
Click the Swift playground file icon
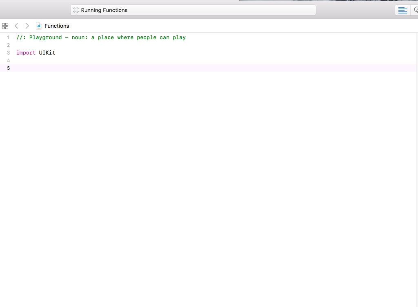38,26
